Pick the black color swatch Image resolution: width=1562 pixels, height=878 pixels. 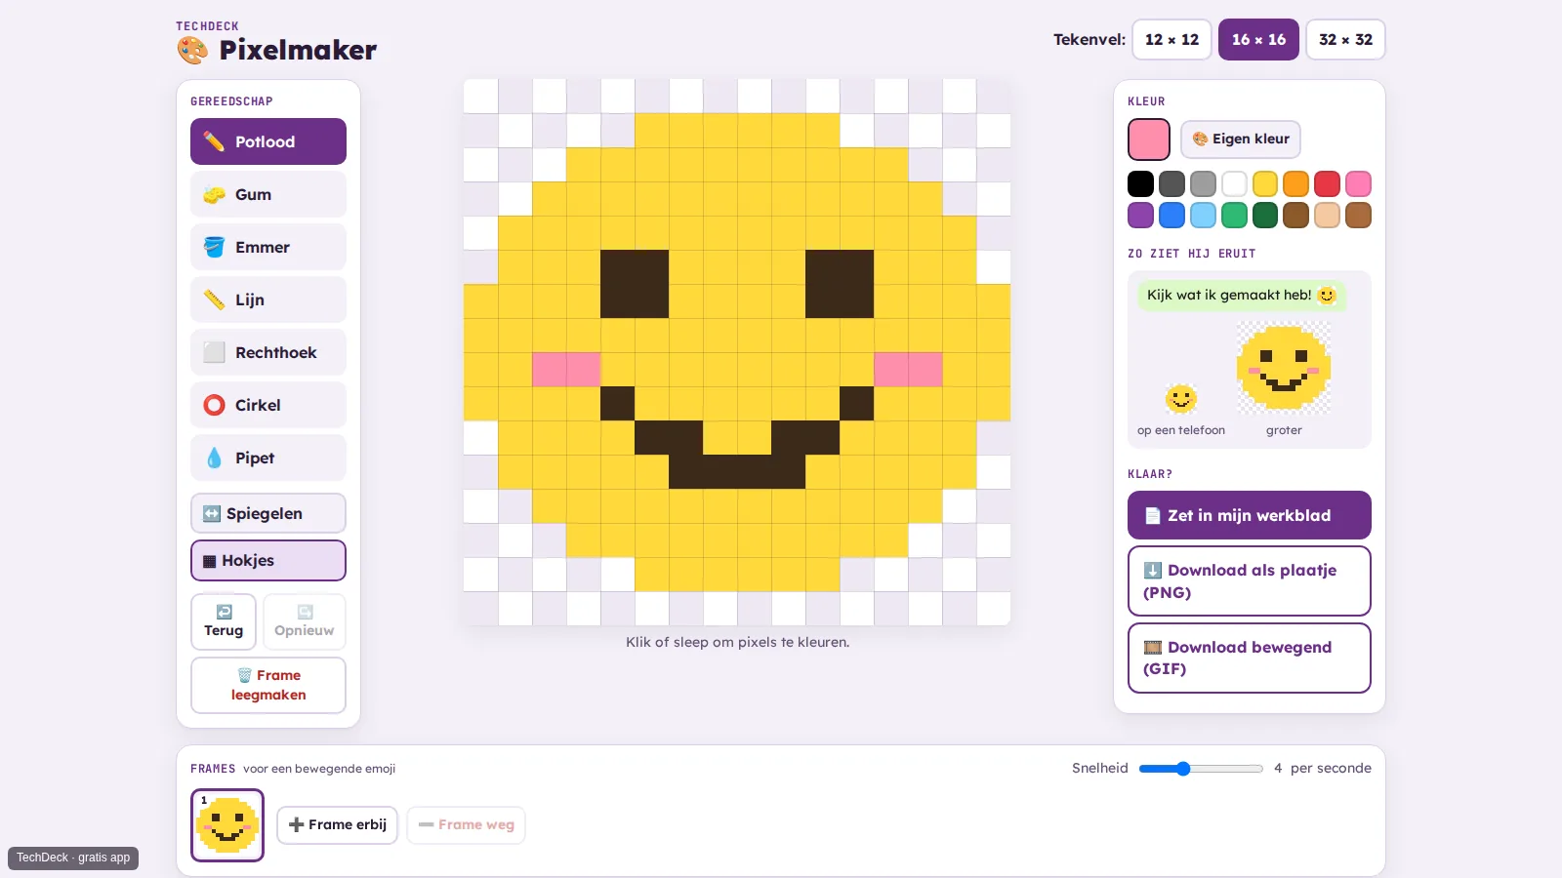[x=1140, y=183]
